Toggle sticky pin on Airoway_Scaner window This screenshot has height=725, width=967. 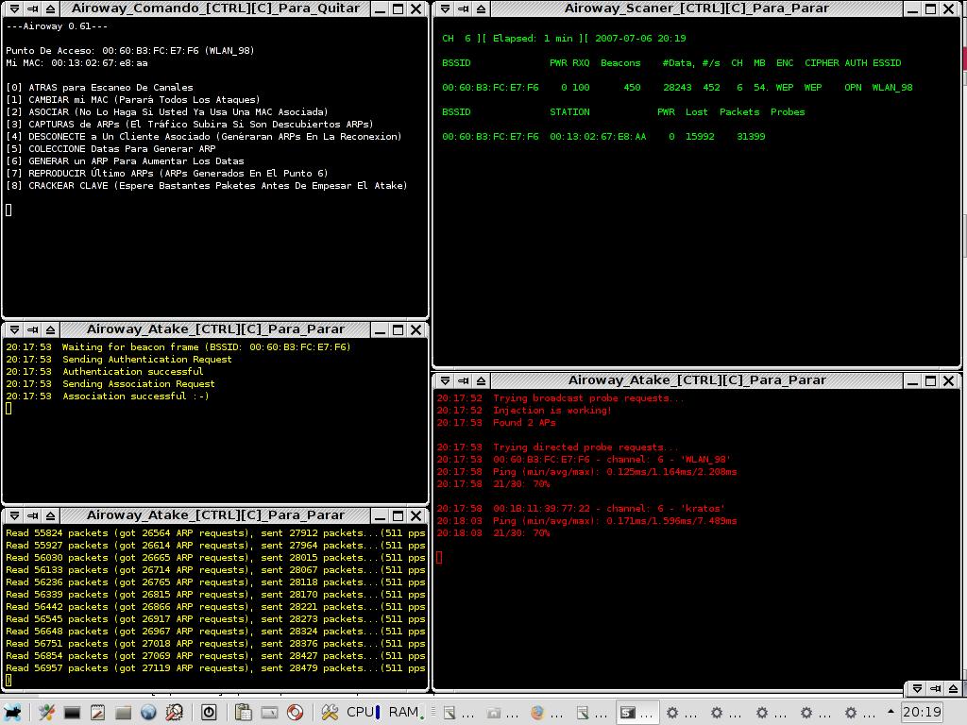click(x=463, y=8)
